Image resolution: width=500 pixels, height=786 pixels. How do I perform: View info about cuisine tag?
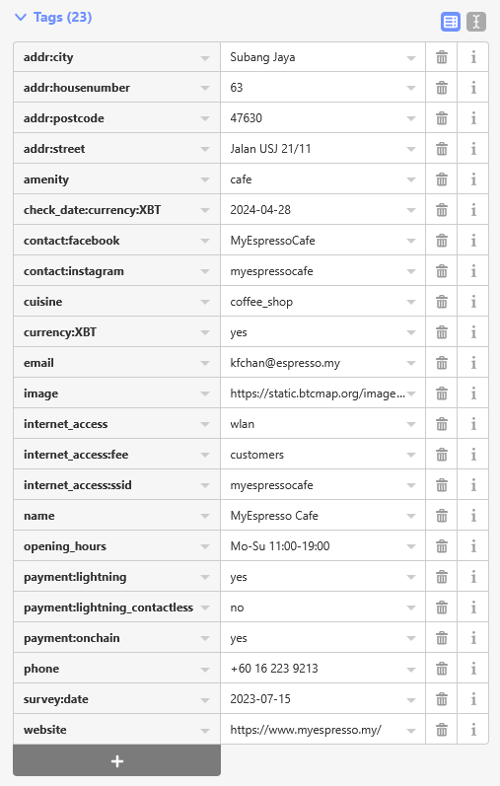tap(473, 302)
